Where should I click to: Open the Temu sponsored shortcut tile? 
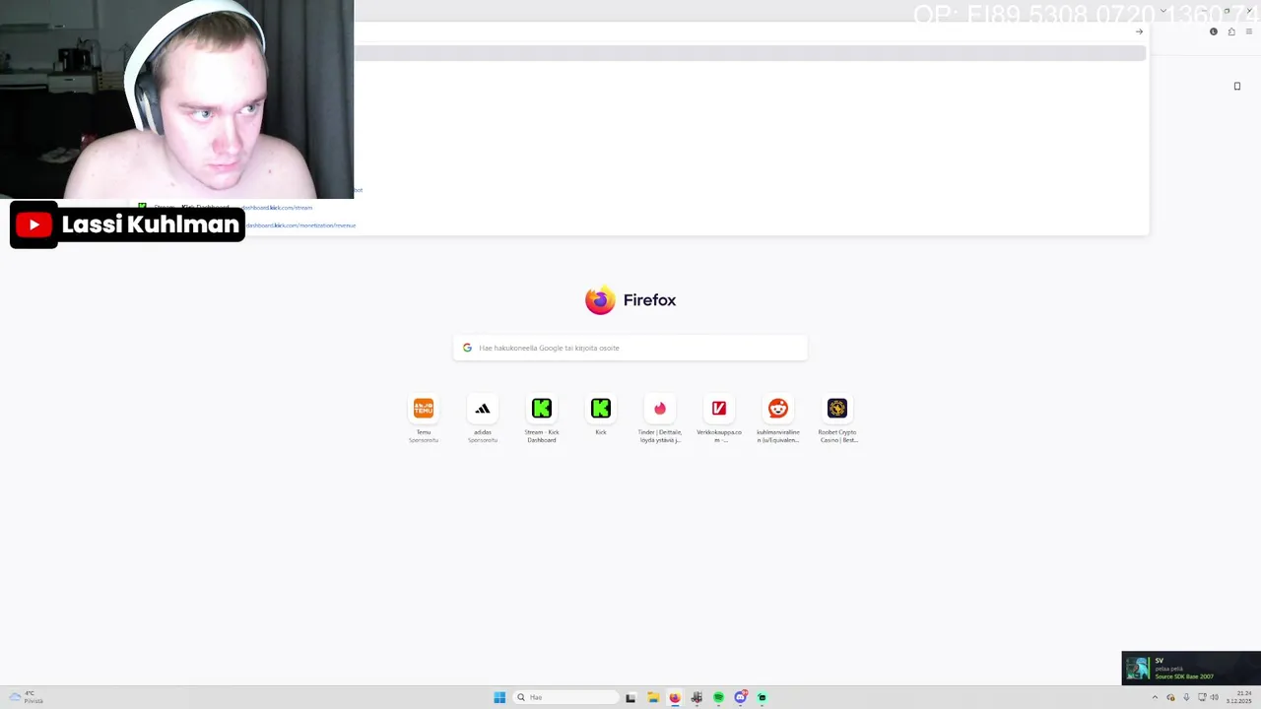point(424,409)
